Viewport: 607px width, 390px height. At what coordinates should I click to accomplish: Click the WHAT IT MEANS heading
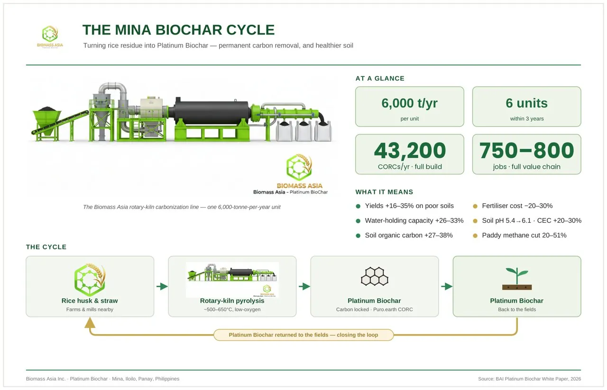(384, 192)
